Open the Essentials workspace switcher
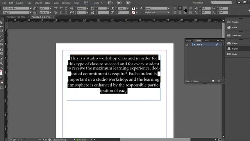Viewport: 250px width, 141px height. click(200, 3)
